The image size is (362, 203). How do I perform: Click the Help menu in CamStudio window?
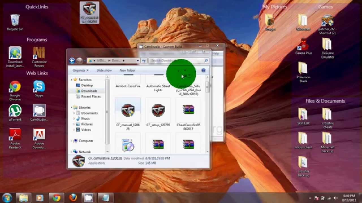[x=216, y=53]
